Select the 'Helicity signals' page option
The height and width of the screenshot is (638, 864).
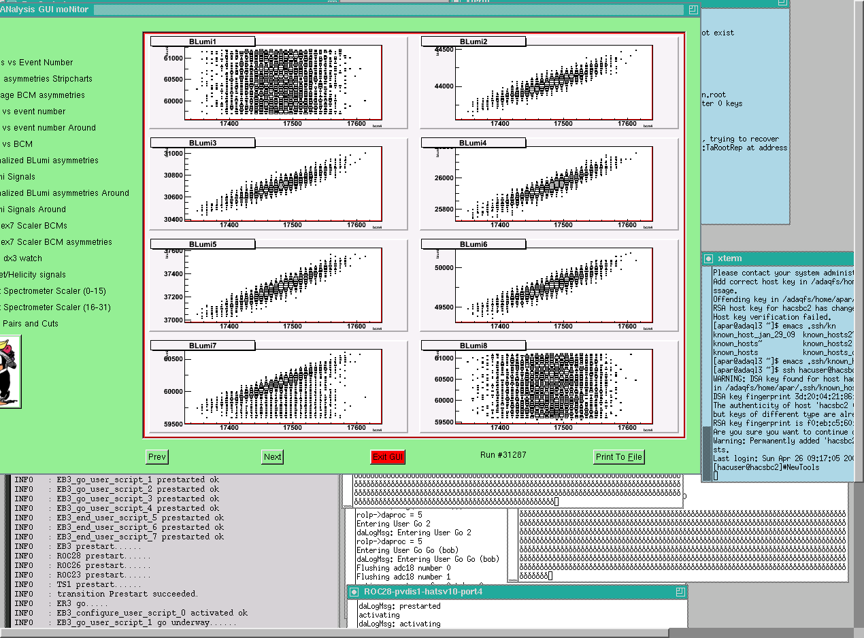tap(33, 275)
